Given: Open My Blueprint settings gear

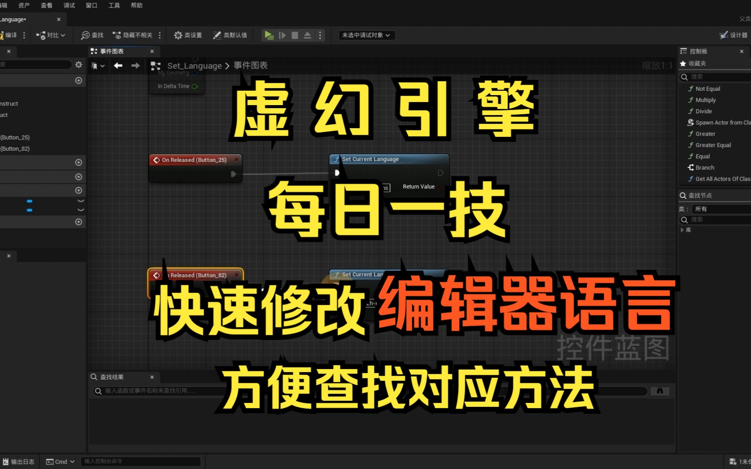Looking at the screenshot, I should (x=79, y=65).
